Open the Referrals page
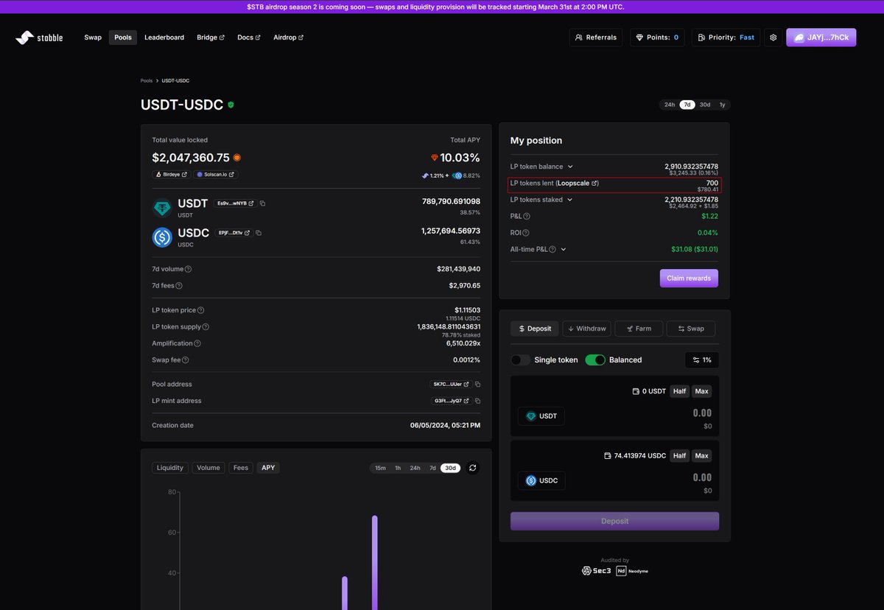 596,37
